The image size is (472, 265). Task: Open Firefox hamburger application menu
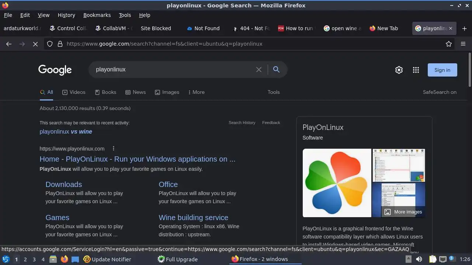click(463, 44)
